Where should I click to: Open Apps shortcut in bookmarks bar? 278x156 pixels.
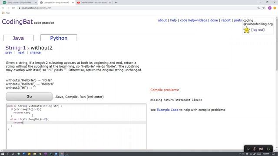click(6, 13)
